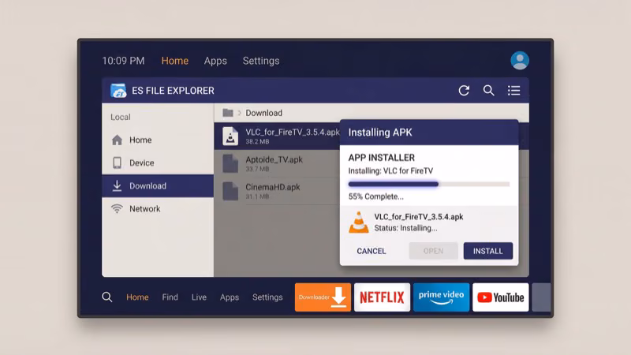This screenshot has width=631, height=355.
Task: Select Live in the bottom navigation
Action: click(x=199, y=297)
